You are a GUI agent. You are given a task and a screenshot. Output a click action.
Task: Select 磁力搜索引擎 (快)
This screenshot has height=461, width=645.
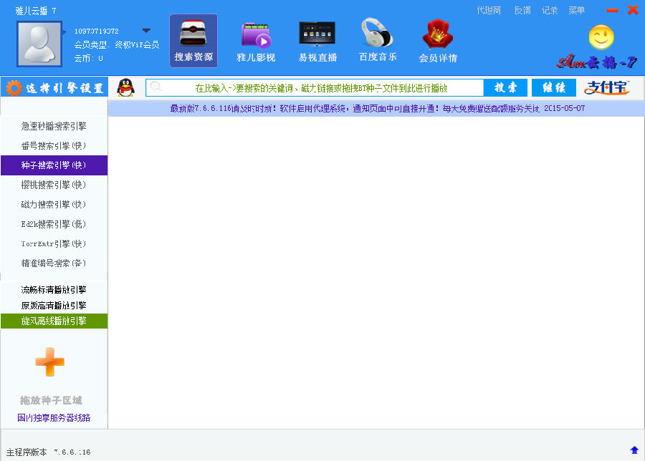[x=54, y=205]
